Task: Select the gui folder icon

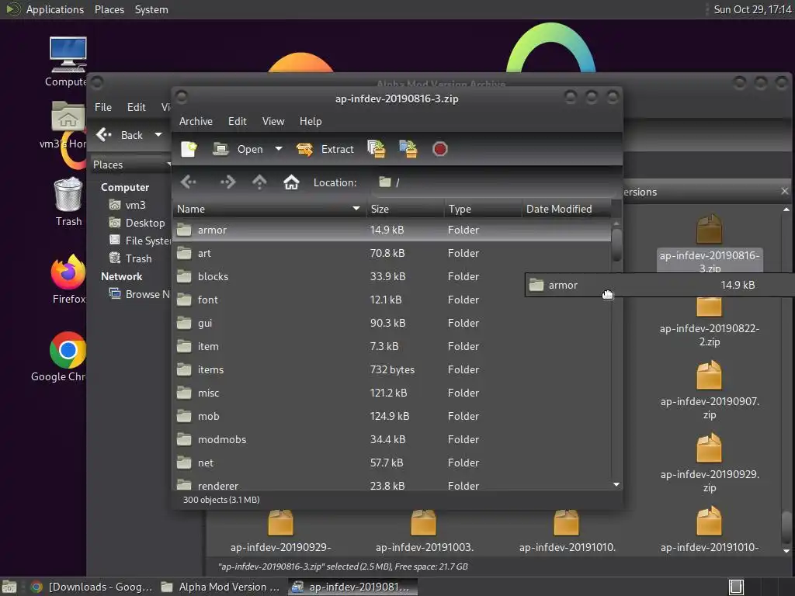Action: (x=184, y=324)
